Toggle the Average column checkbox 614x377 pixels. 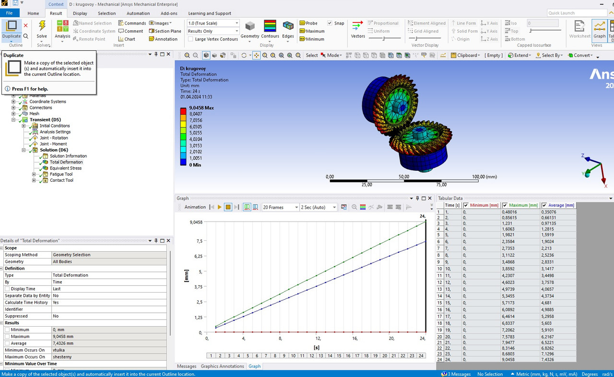544,205
